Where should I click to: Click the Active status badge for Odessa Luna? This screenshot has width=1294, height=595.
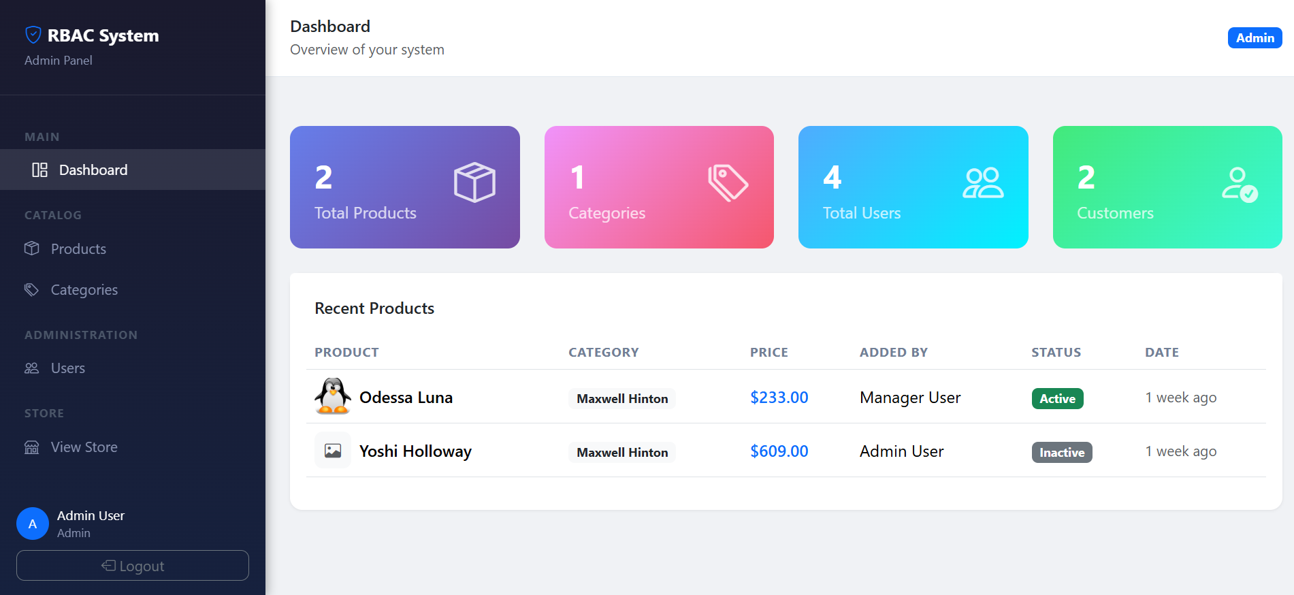1057,398
